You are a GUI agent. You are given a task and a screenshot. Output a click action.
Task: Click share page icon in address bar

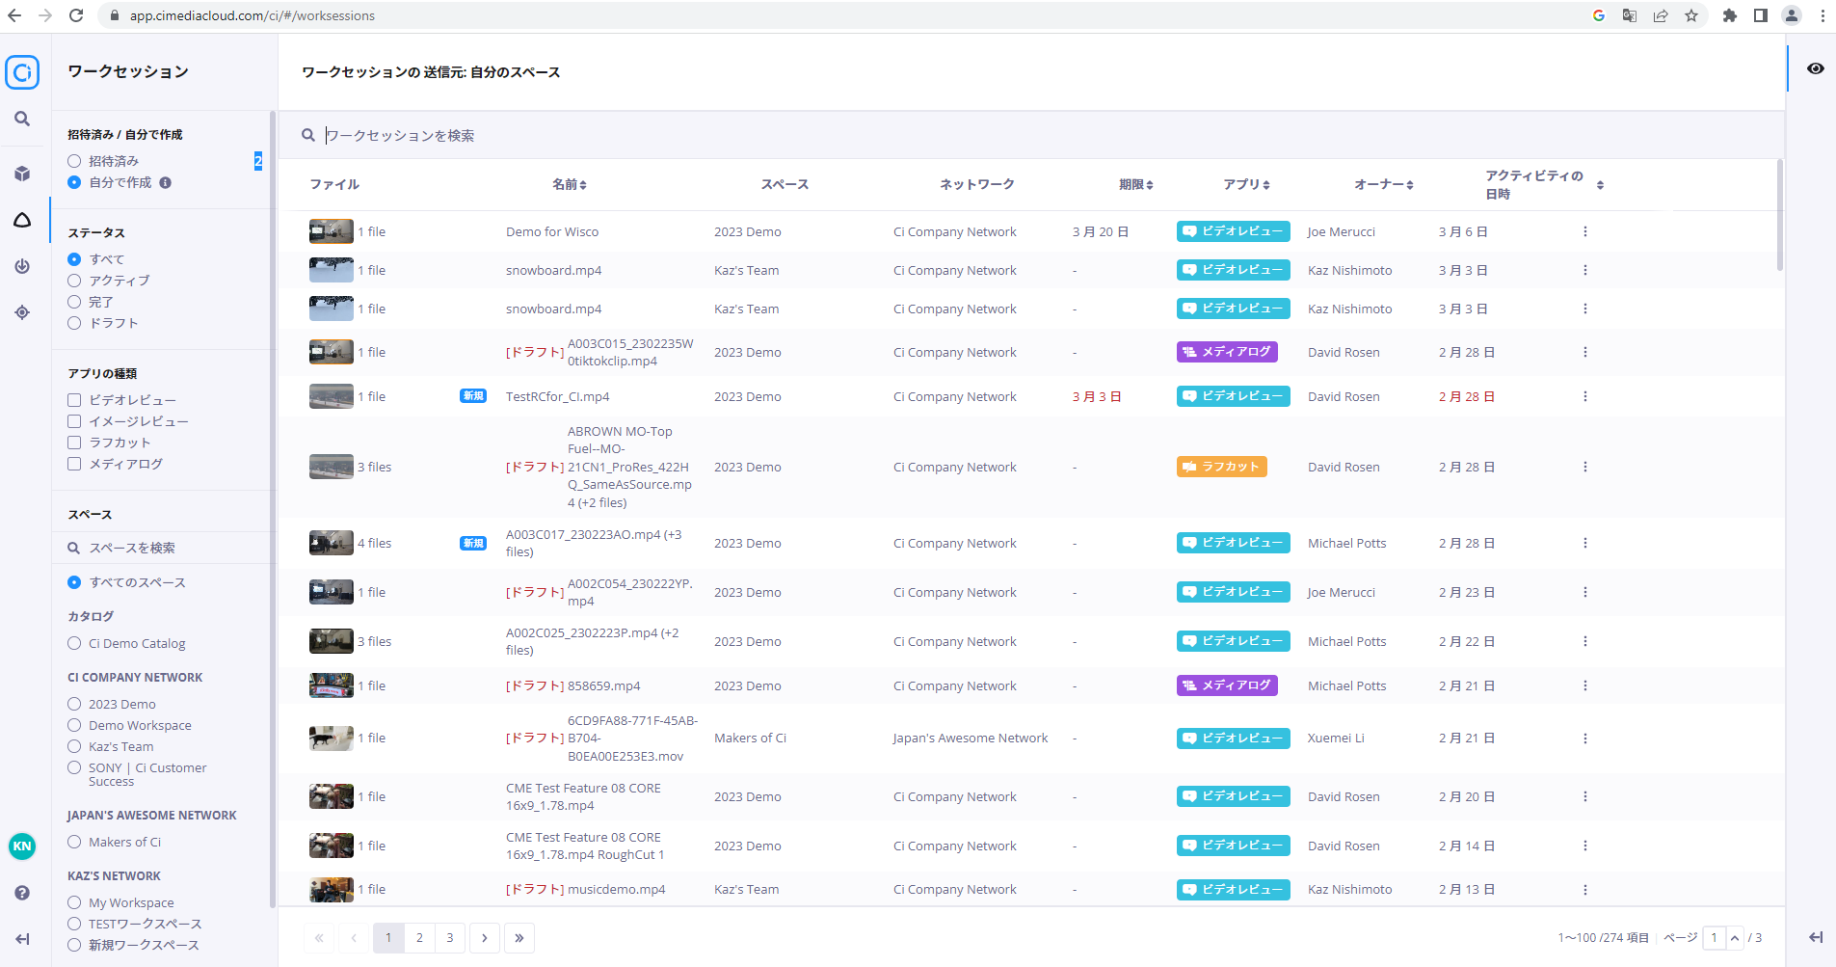(1661, 15)
